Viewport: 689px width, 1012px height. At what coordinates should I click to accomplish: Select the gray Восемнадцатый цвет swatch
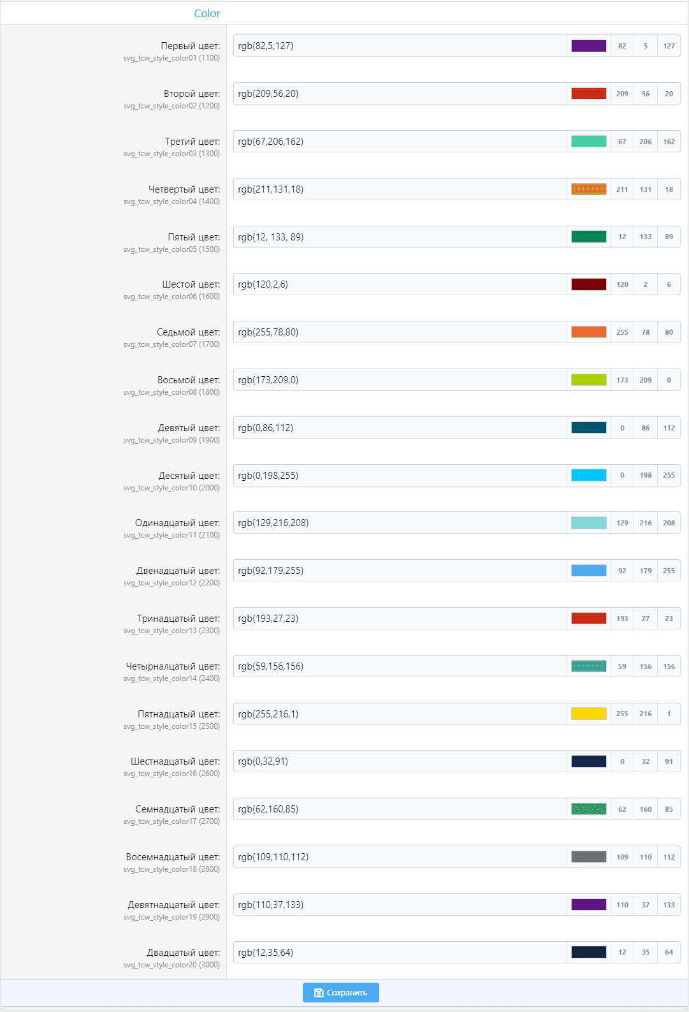tap(588, 856)
